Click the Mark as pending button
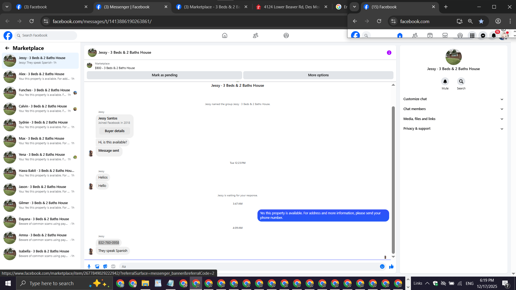Image resolution: width=516 pixels, height=290 pixels. coord(164,75)
